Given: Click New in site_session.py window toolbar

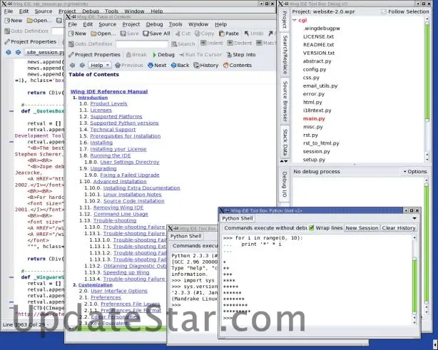Looking at the screenshot, I should click(x=14, y=21).
